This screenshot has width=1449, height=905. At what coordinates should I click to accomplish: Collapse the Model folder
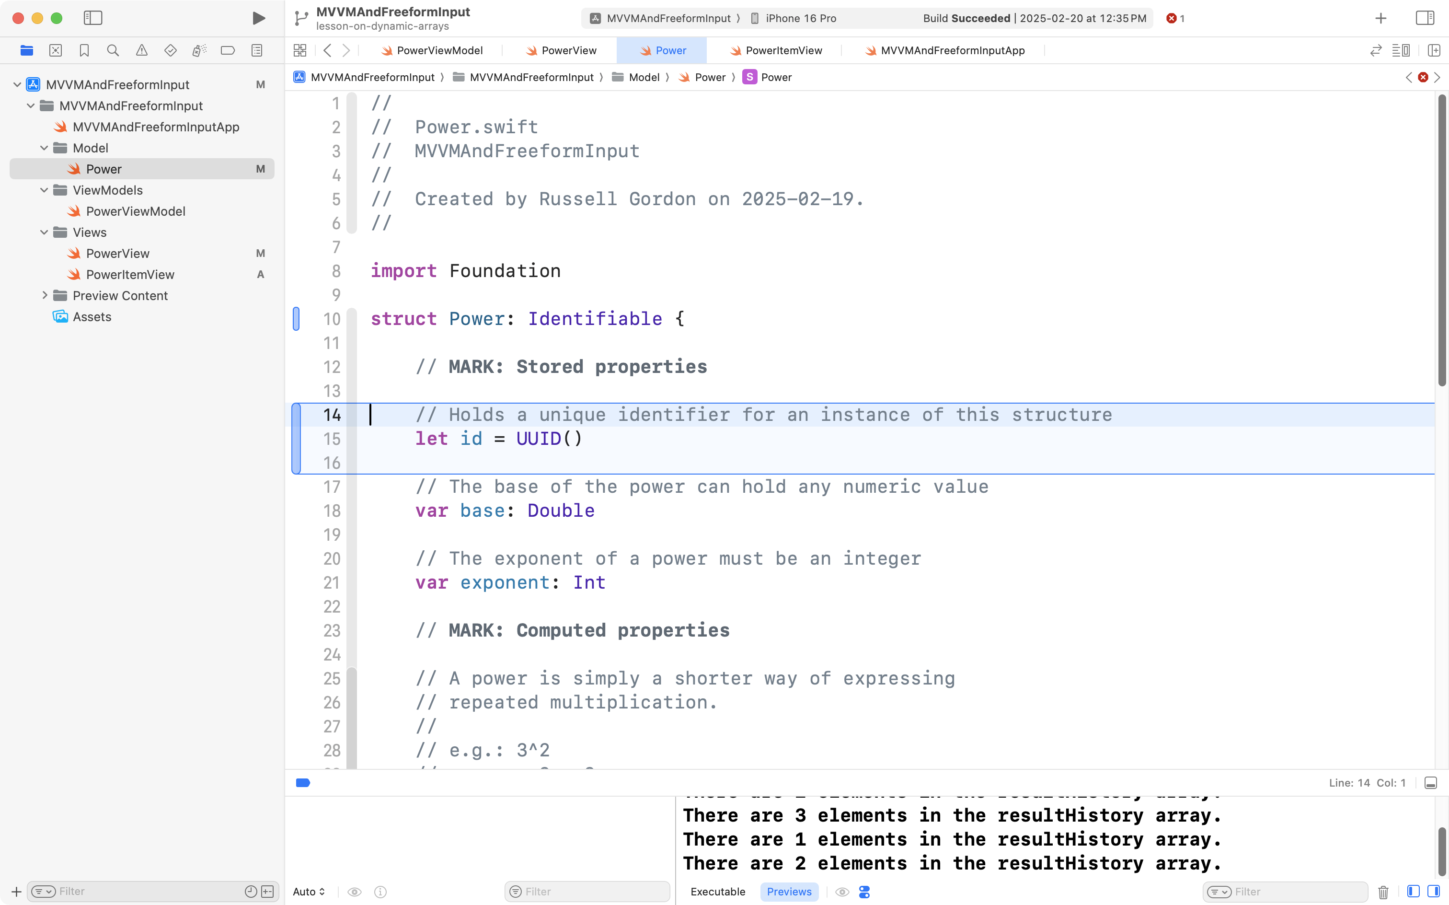tap(44, 148)
